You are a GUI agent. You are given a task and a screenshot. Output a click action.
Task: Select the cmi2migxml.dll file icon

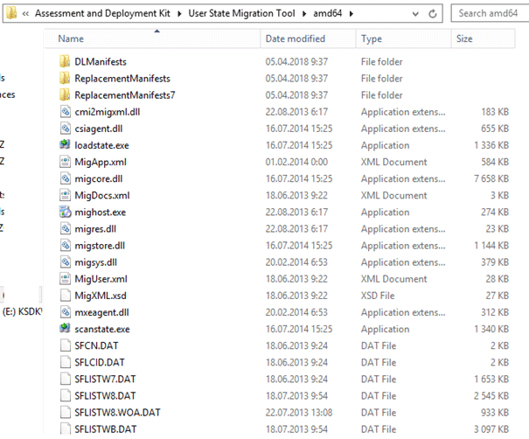click(65, 112)
